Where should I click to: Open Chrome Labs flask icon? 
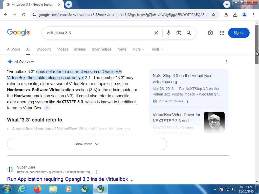pos(226,15)
